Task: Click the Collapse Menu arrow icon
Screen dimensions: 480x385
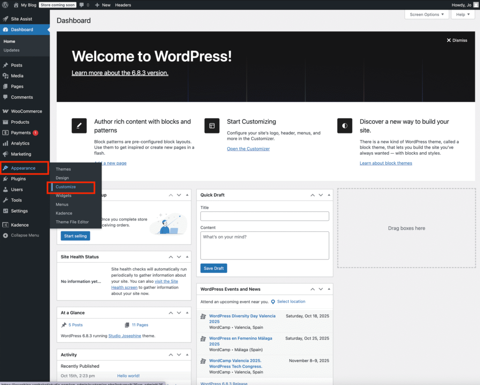Action: [x=5, y=235]
